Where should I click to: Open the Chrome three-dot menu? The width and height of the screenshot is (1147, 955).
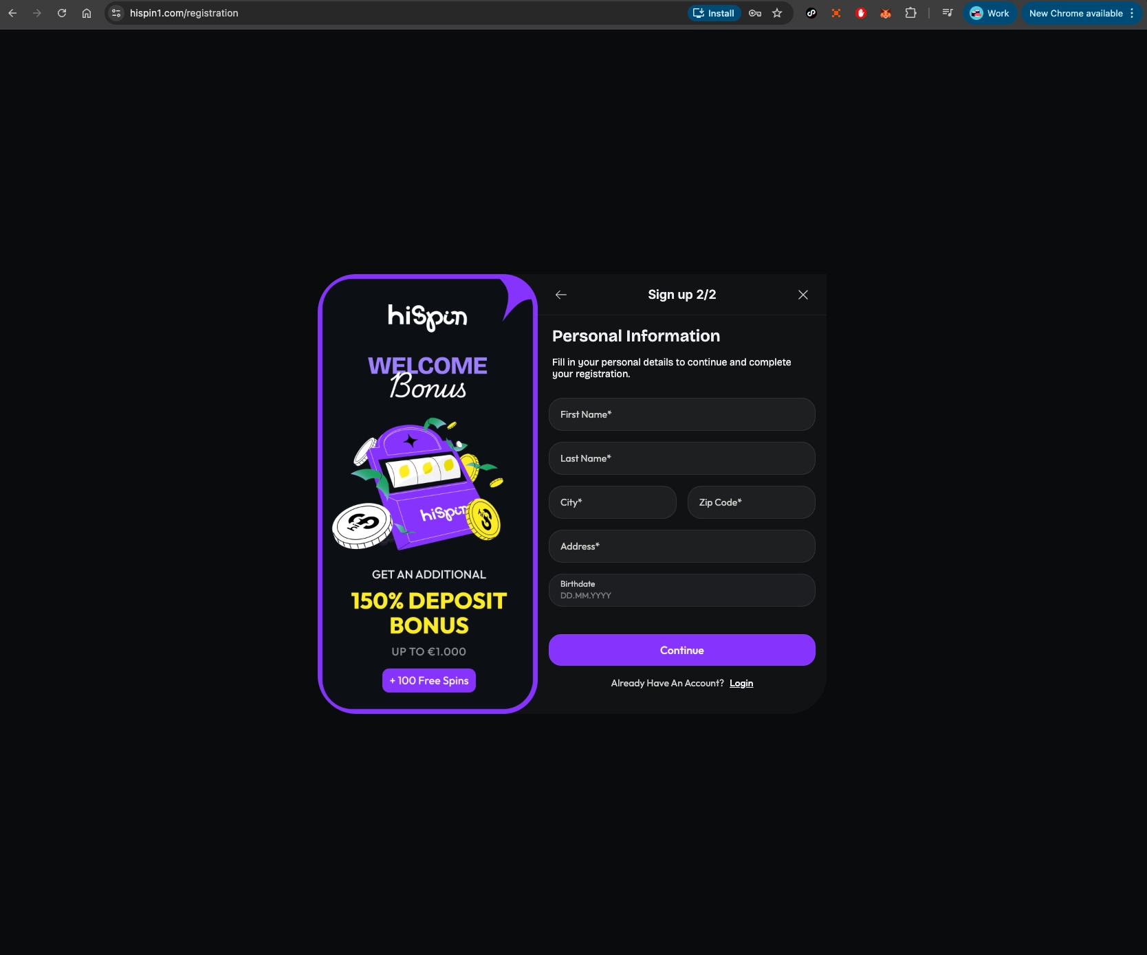[1132, 13]
